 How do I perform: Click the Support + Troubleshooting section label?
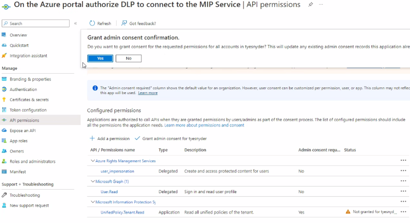click(x=27, y=184)
